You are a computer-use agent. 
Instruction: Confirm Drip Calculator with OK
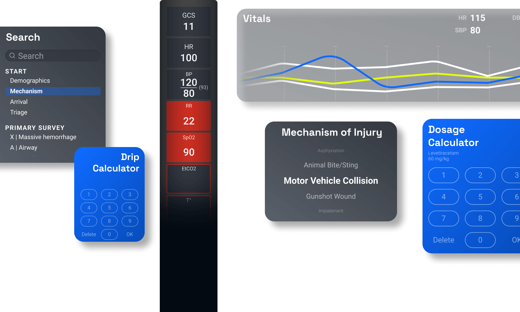click(130, 234)
